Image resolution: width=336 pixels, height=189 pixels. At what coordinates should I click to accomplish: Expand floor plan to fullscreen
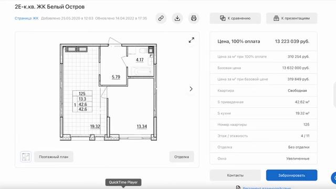pyautogui.click(x=191, y=40)
